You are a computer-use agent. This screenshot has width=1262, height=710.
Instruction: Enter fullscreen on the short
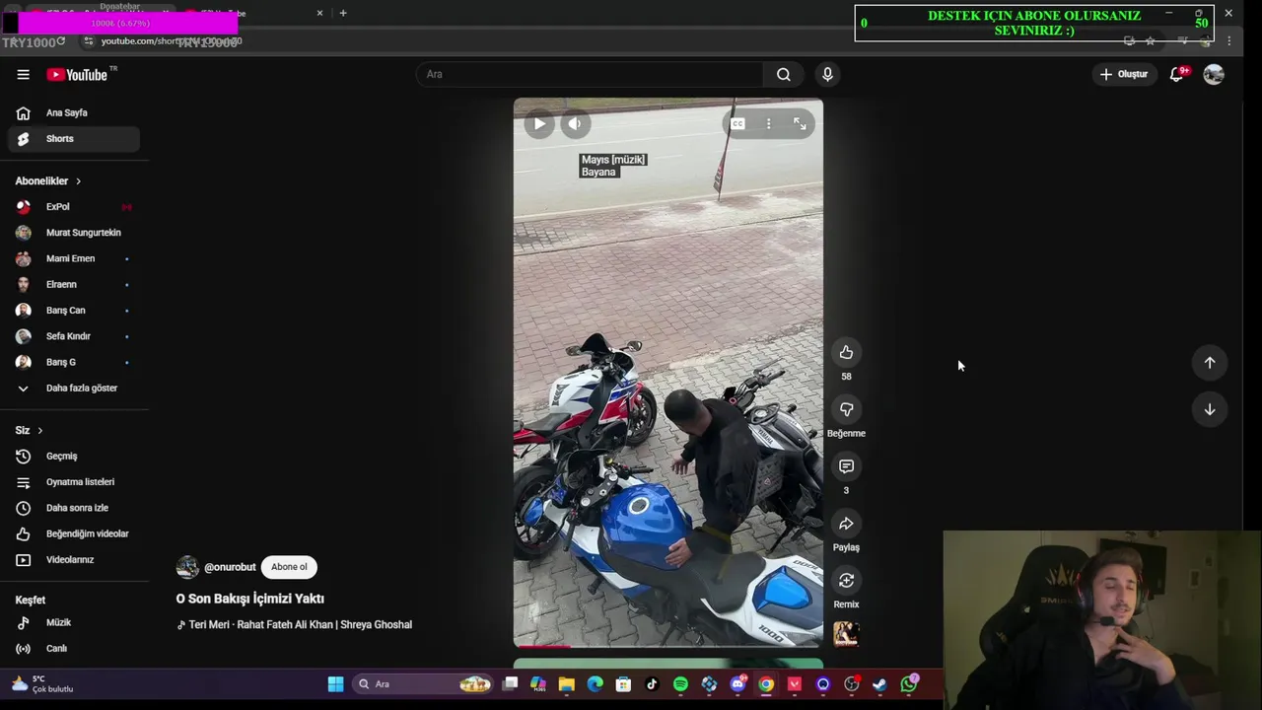(x=800, y=123)
